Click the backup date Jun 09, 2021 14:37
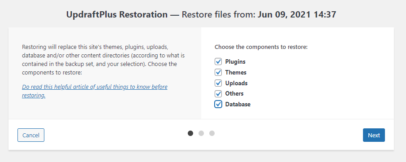 297,14
